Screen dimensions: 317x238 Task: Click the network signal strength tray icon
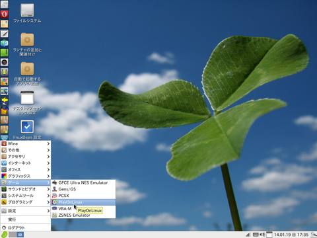pos(248,235)
